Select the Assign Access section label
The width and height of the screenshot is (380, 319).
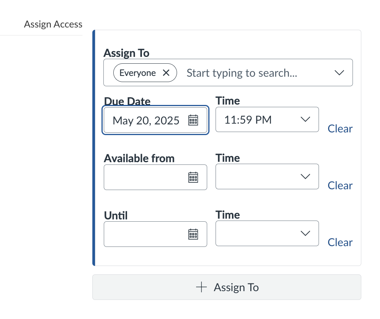click(x=53, y=24)
